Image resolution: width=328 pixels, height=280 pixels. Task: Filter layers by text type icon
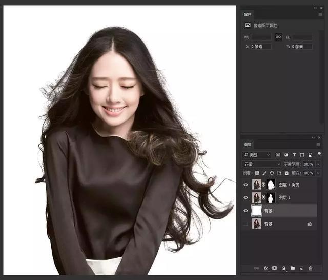click(294, 154)
